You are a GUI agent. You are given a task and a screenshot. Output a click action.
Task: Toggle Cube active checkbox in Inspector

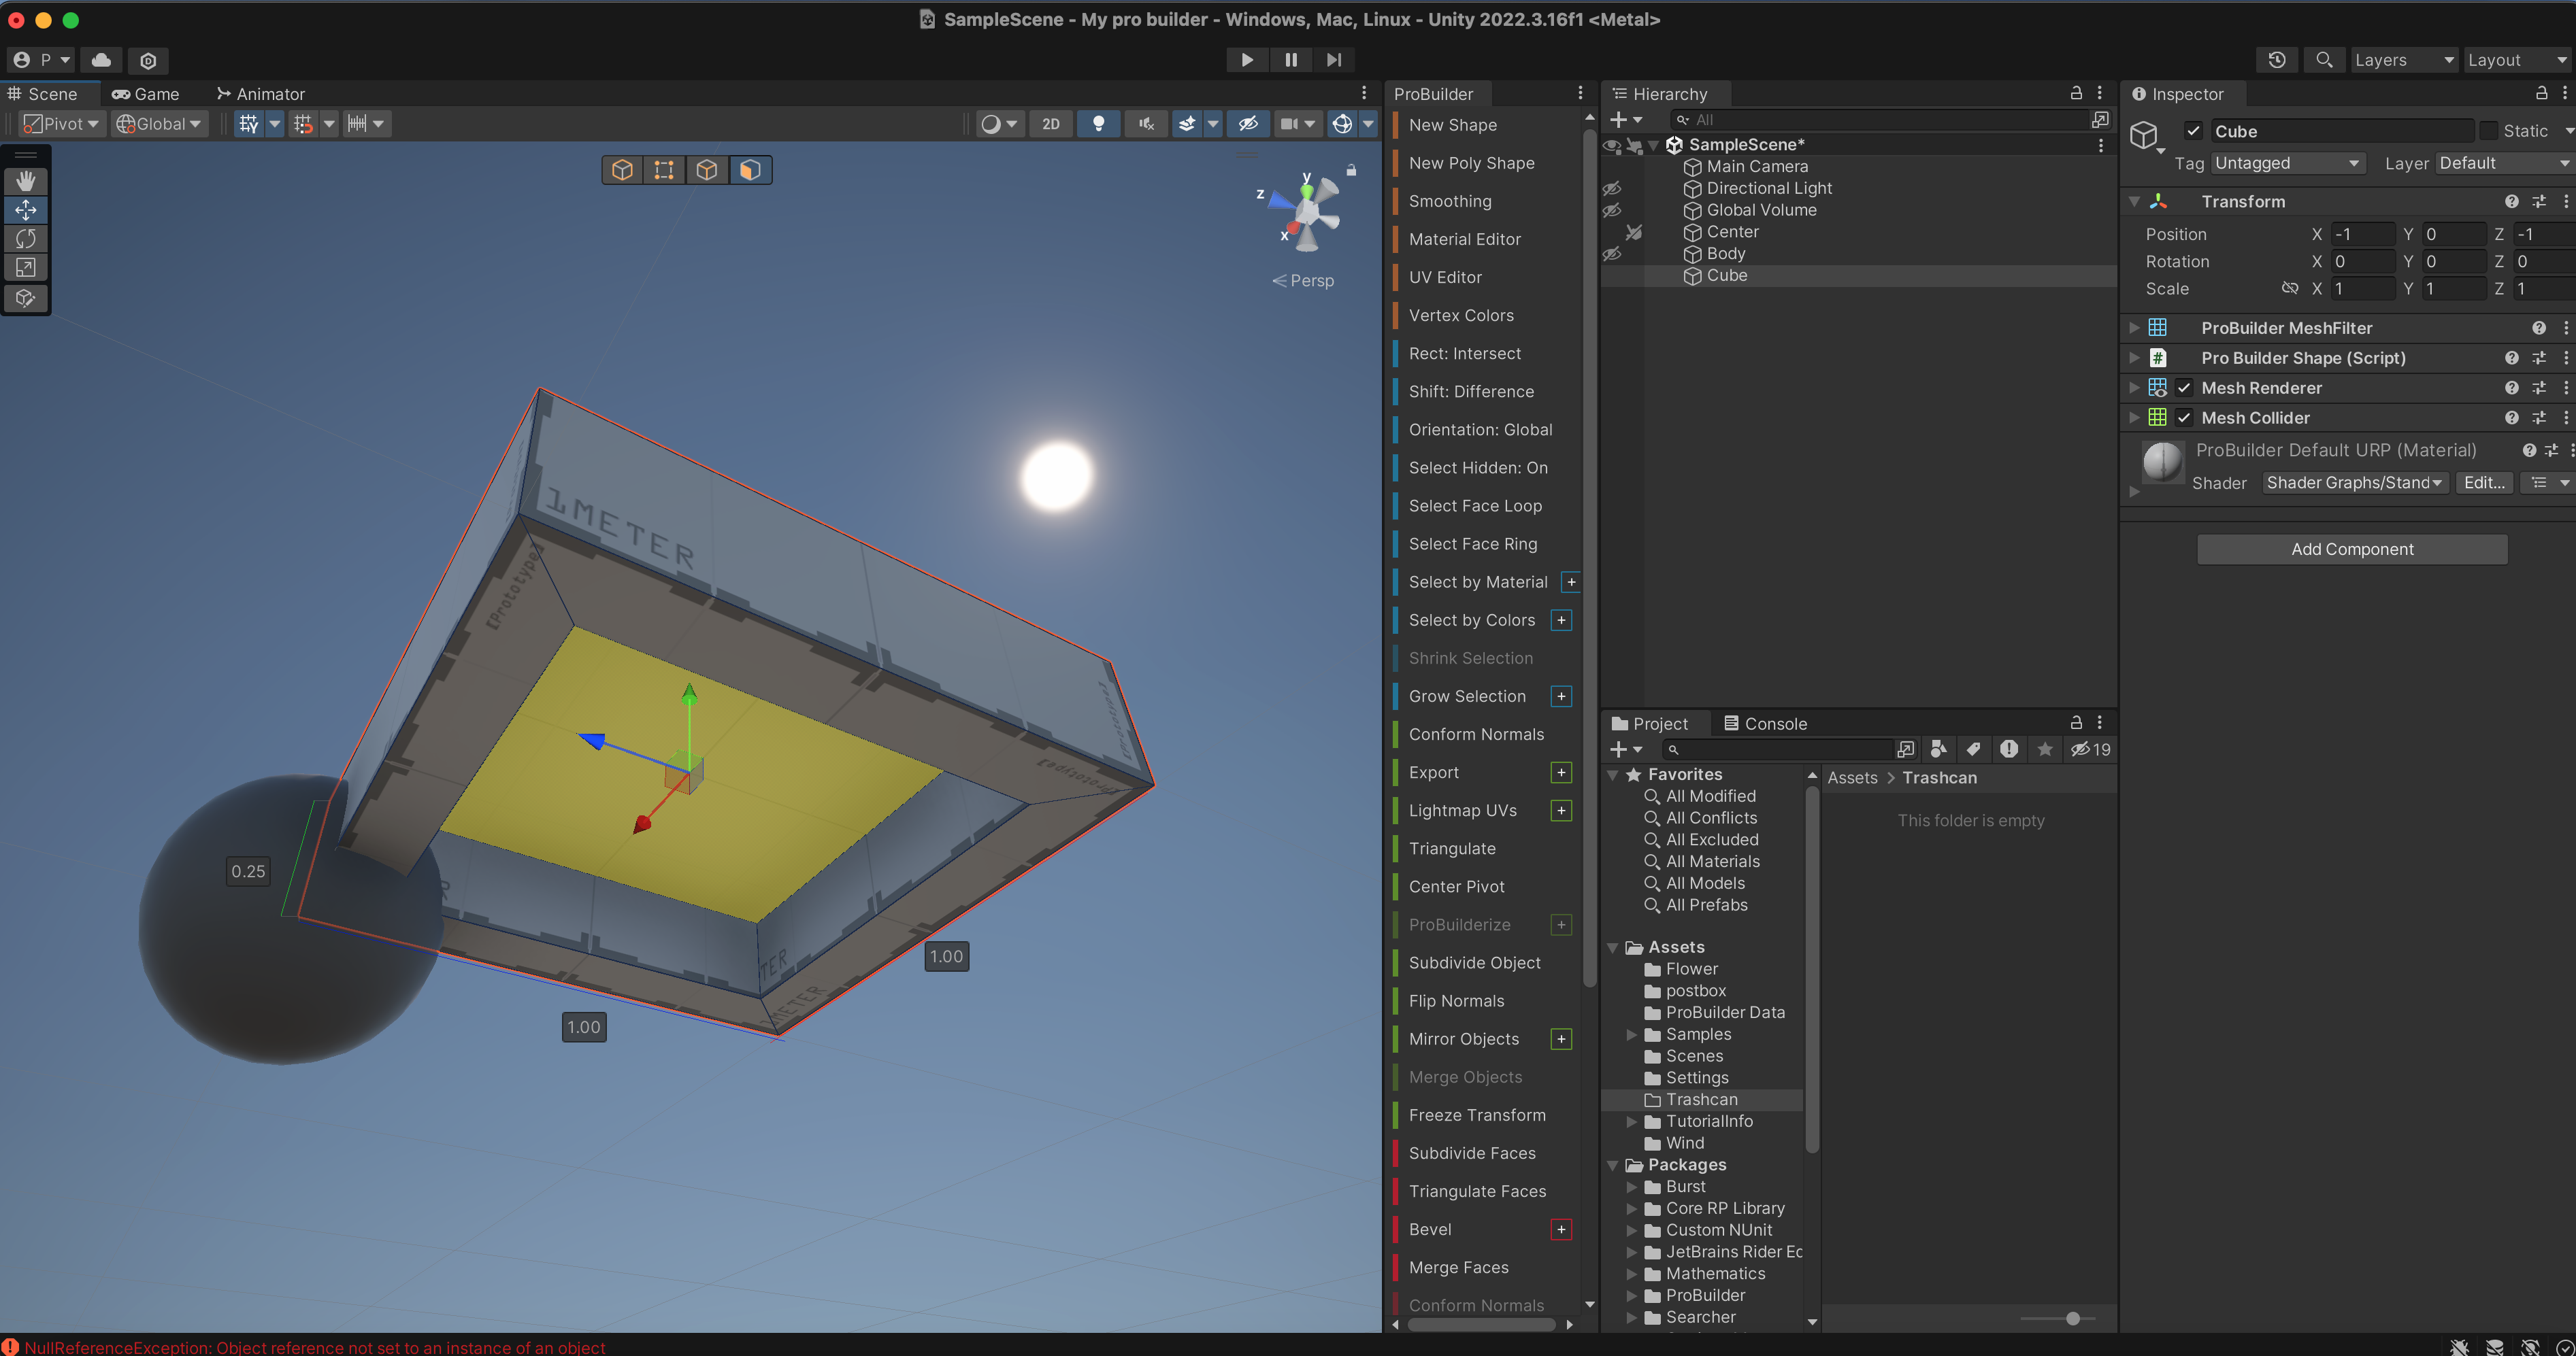(2193, 131)
